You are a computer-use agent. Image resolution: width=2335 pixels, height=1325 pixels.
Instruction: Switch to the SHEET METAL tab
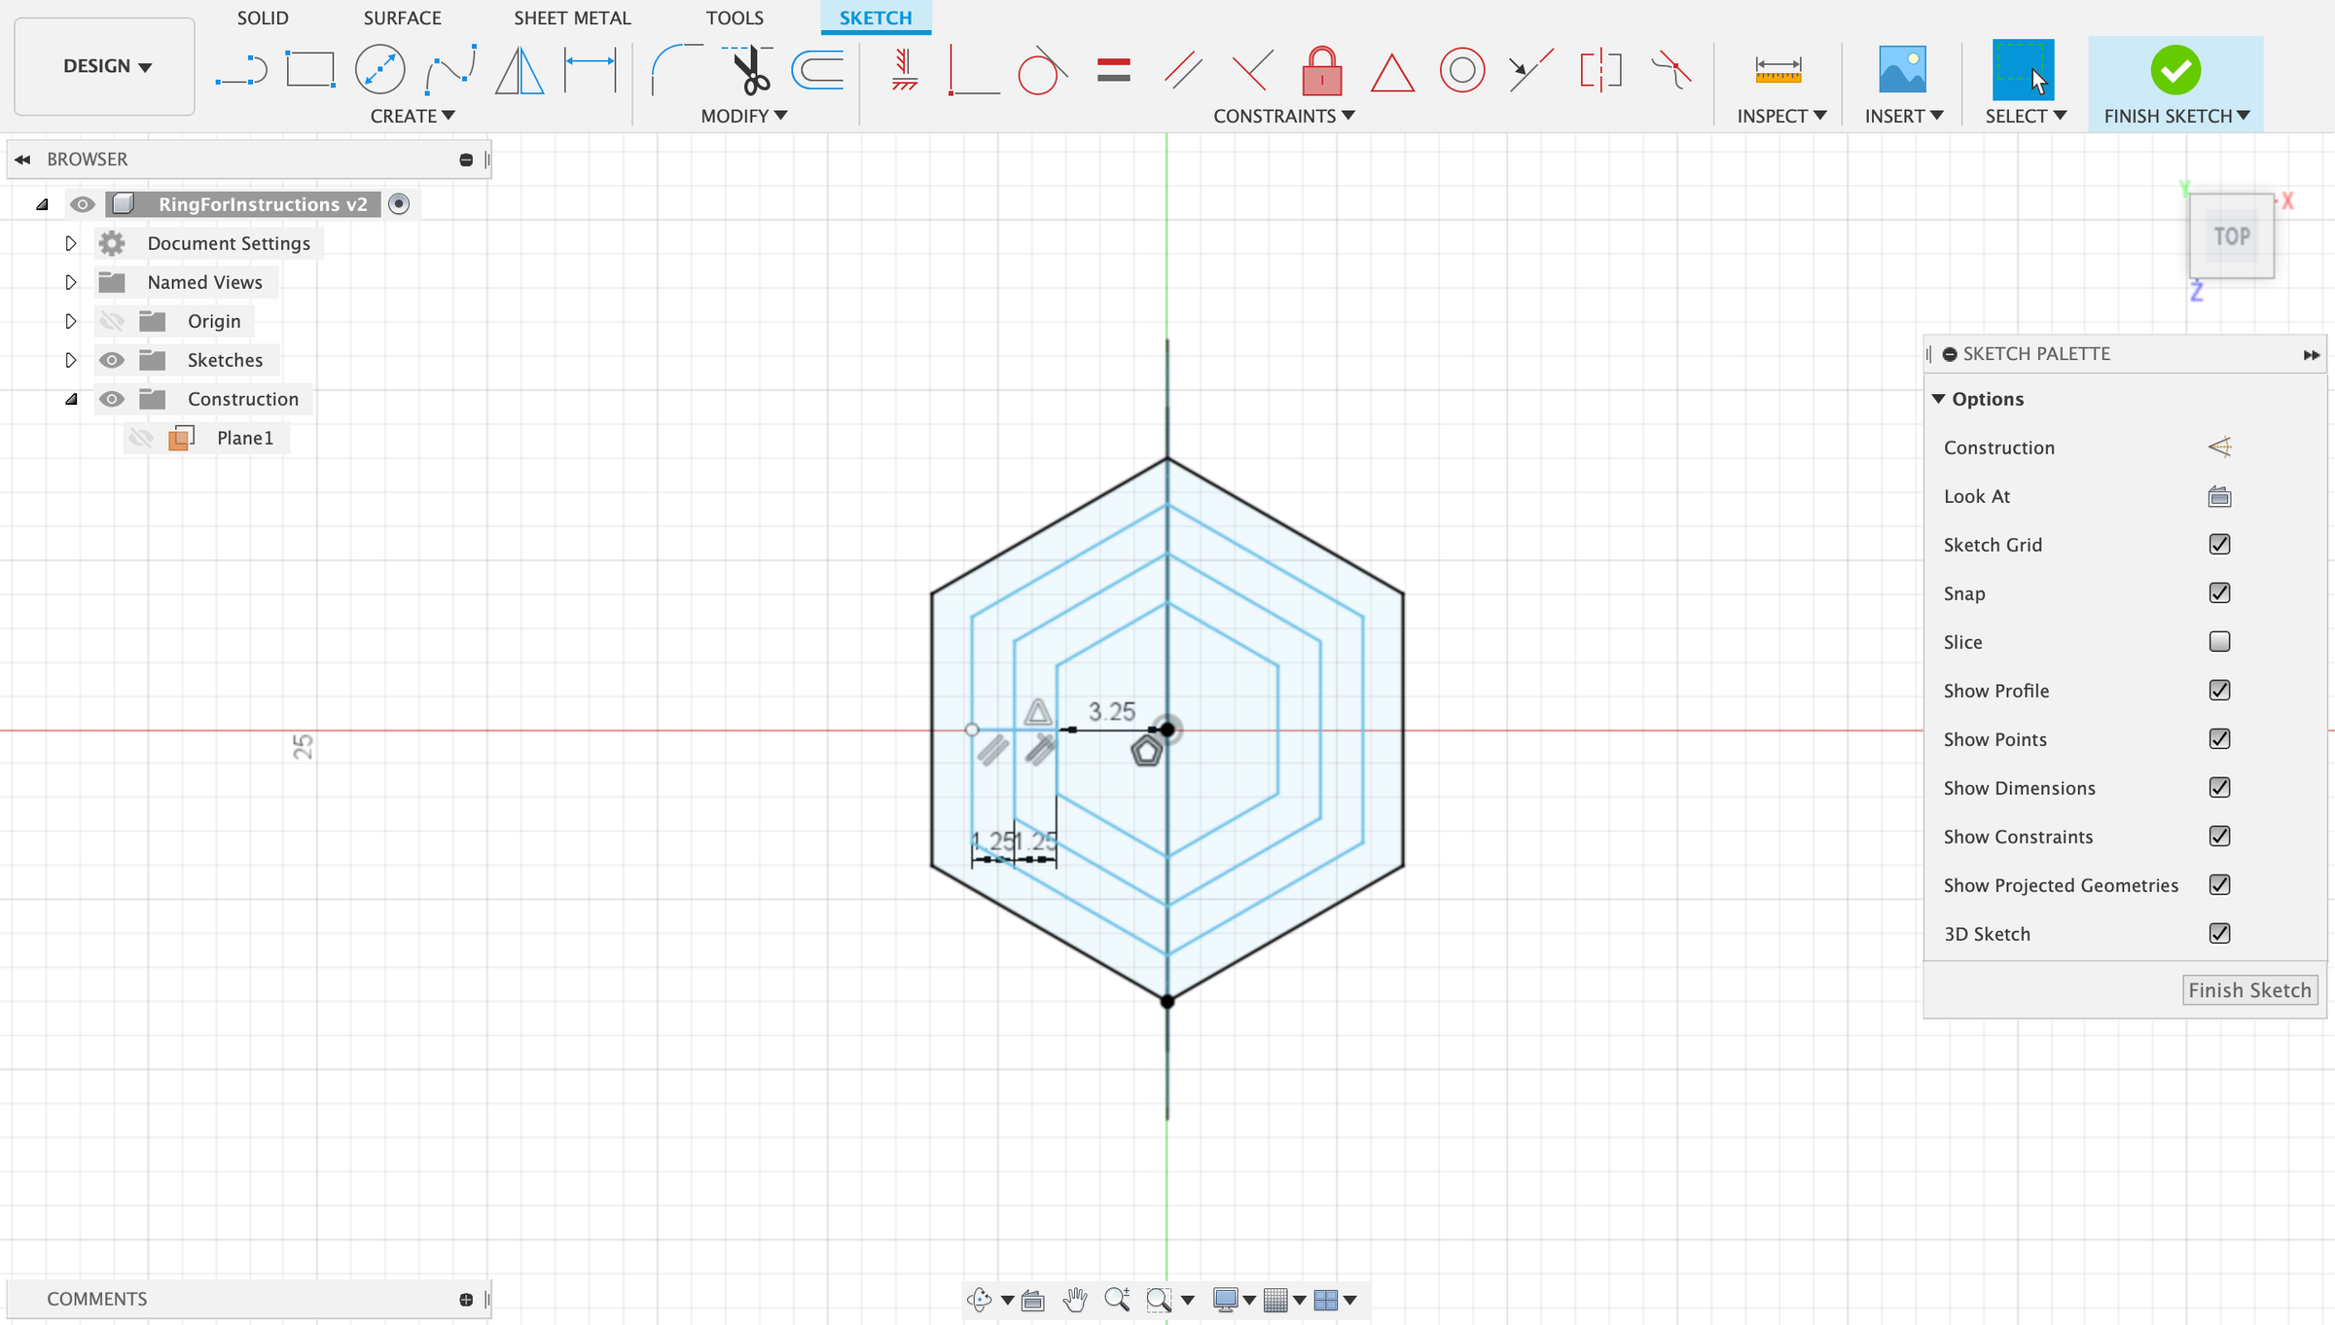[572, 18]
